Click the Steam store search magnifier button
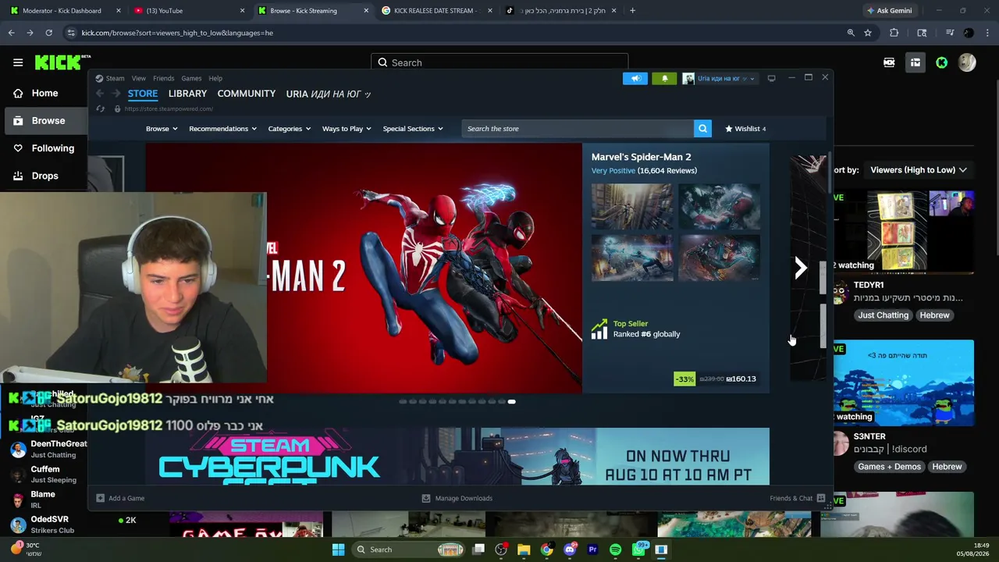This screenshot has width=999, height=562. click(702, 129)
